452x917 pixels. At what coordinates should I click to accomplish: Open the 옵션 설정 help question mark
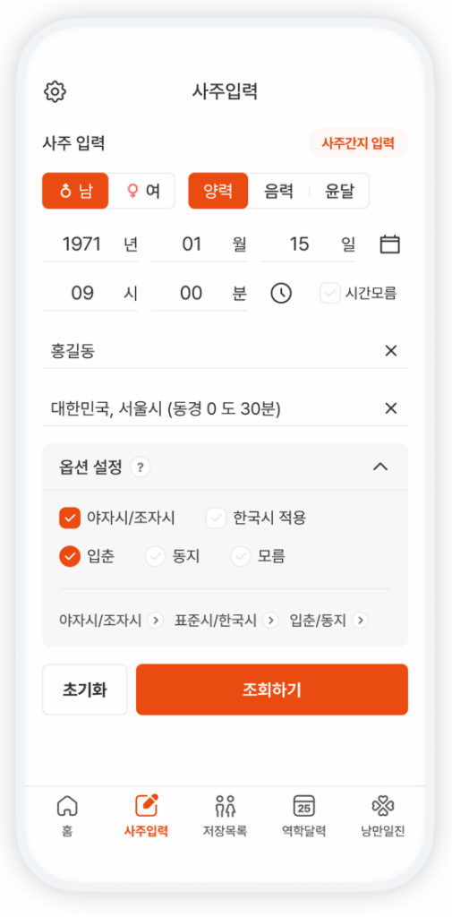141,467
